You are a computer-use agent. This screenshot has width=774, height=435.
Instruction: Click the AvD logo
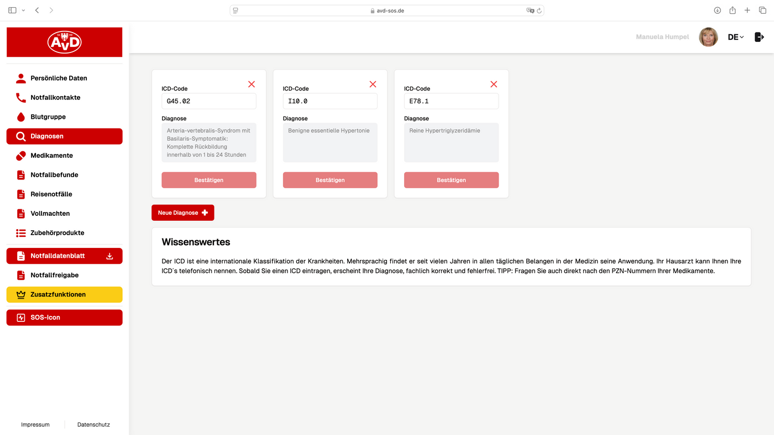pyautogui.click(x=64, y=42)
